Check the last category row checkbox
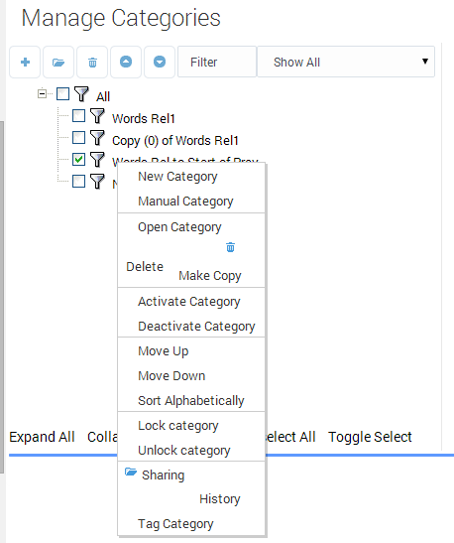 [79, 181]
